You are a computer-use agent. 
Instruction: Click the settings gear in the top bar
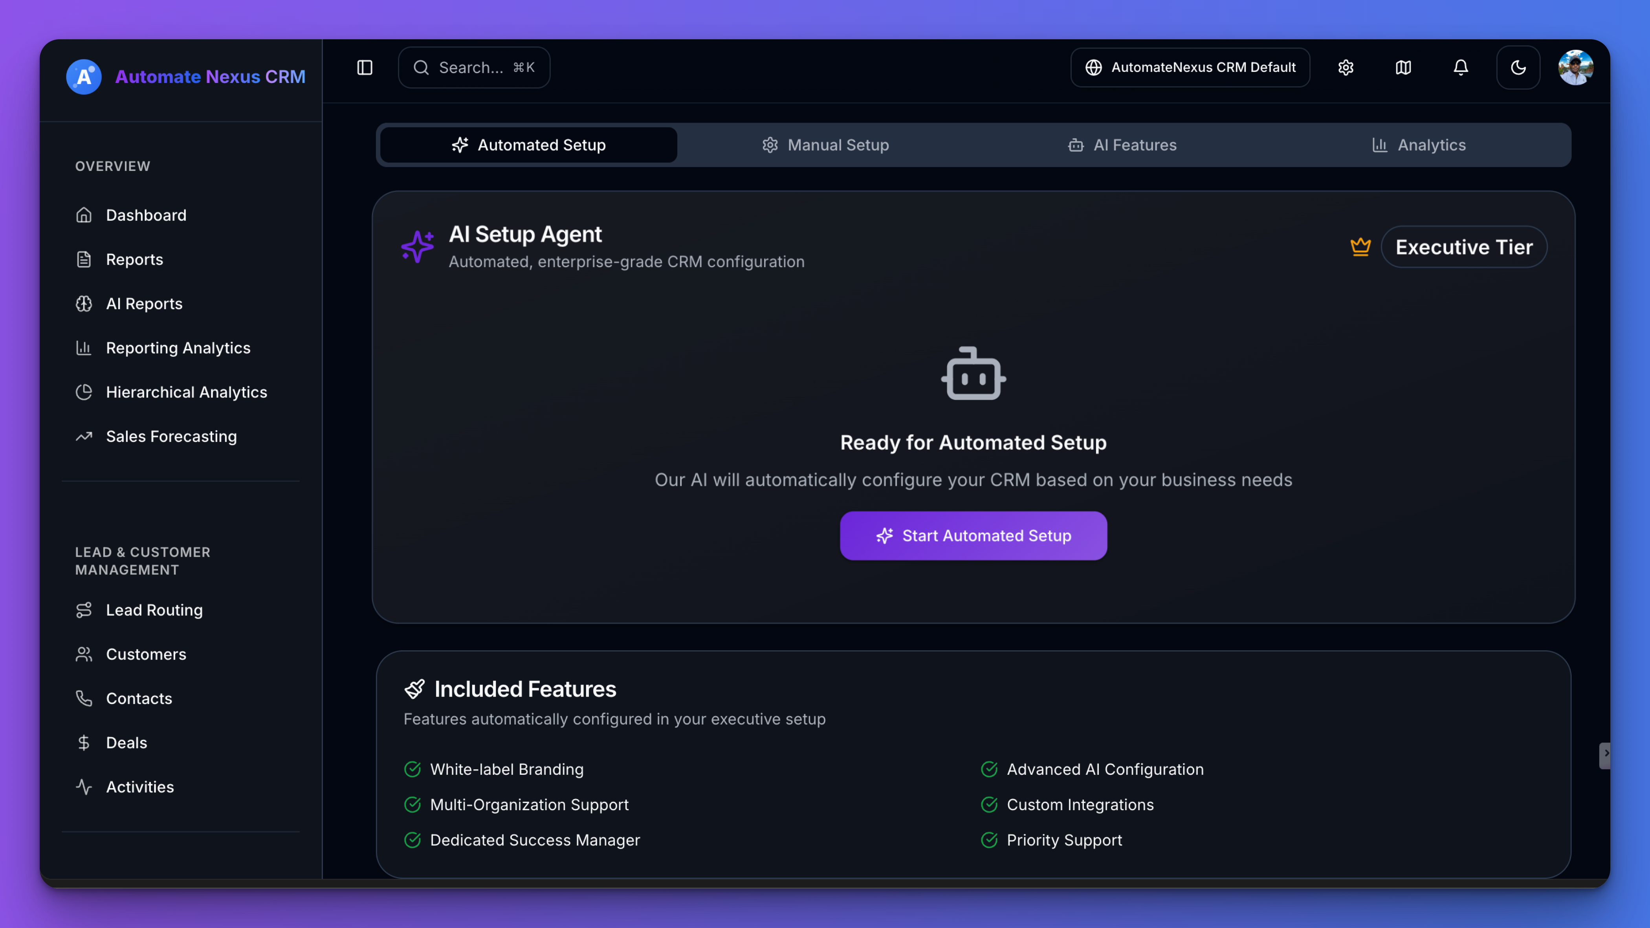point(1345,67)
